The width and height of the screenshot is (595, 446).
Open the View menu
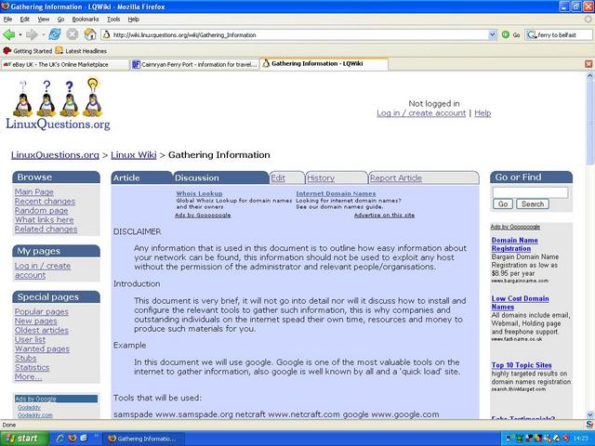44,19
